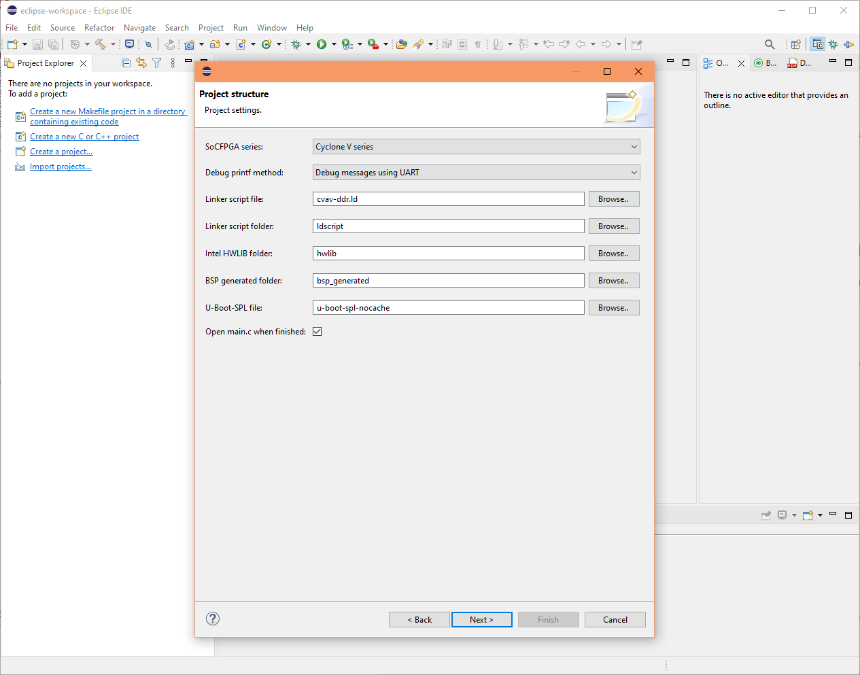Click the dialog help question mark icon
The image size is (860, 675).
click(x=213, y=619)
